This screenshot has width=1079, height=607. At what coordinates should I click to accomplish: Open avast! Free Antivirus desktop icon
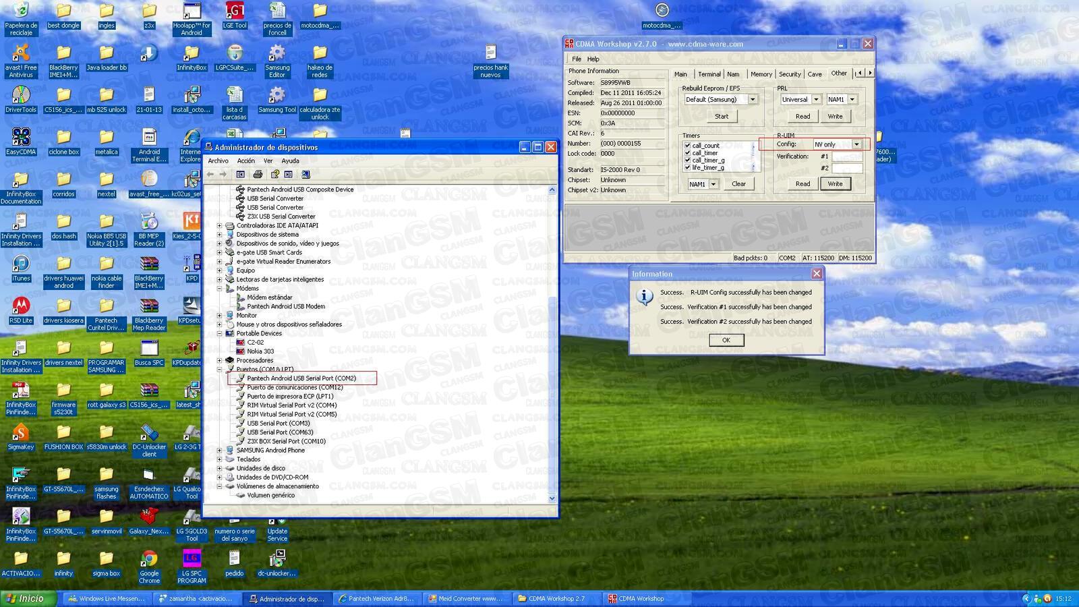(21, 61)
